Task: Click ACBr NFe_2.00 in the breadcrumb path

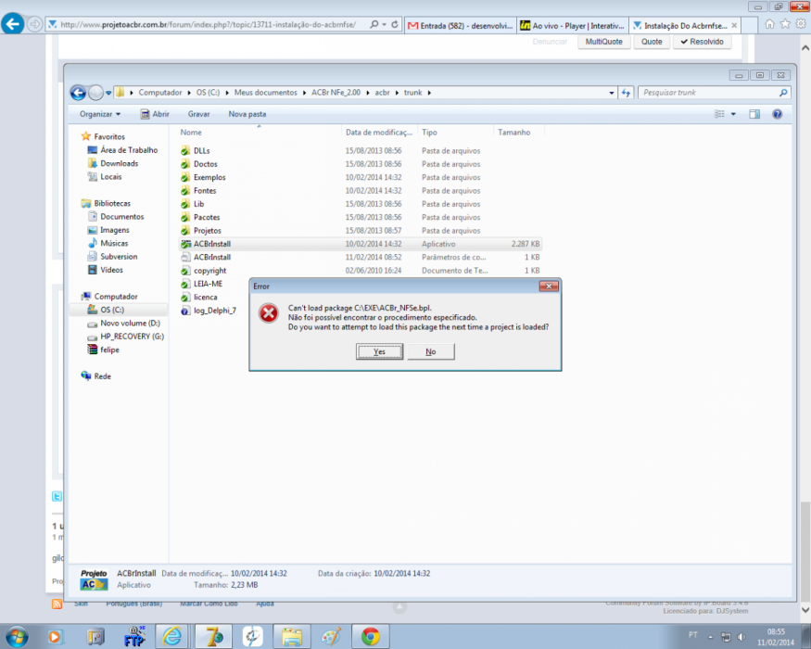Action: pyautogui.click(x=336, y=93)
